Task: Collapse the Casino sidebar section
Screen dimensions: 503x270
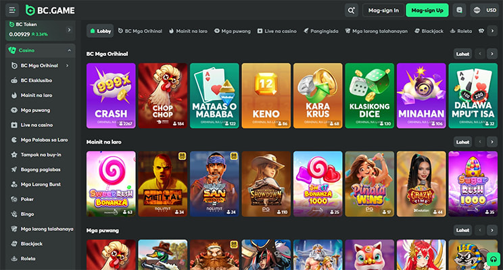Action: click(69, 50)
